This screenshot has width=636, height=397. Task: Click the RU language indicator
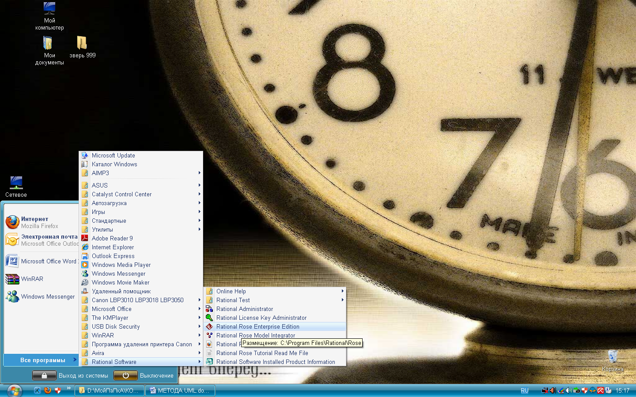pos(524,390)
